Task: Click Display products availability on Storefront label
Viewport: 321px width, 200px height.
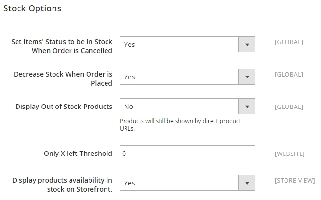Action: click(x=62, y=185)
